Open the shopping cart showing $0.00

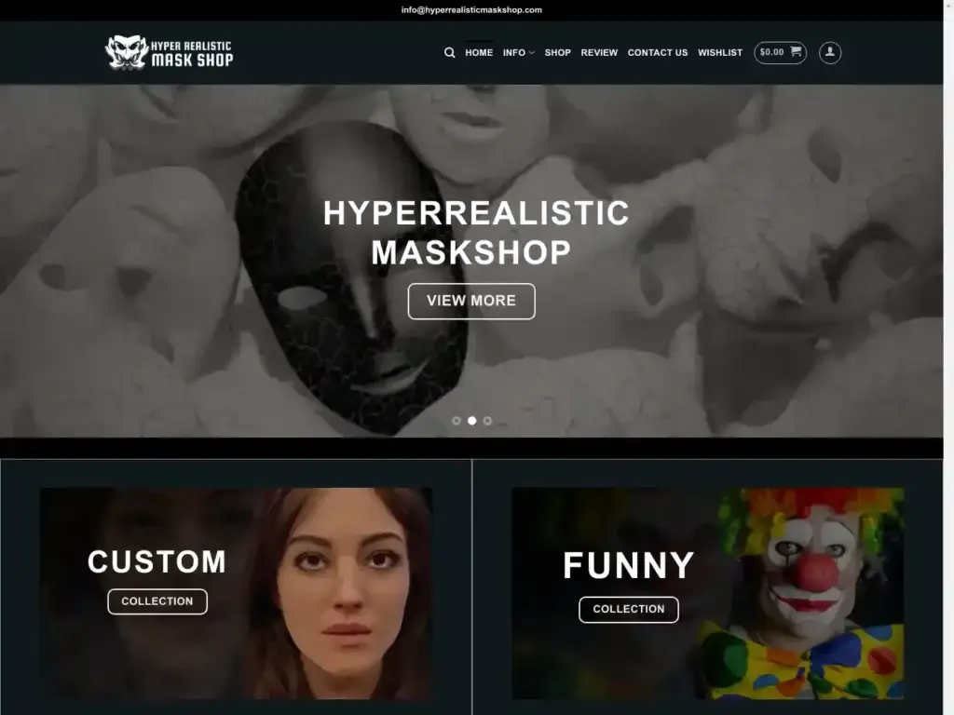coord(779,52)
